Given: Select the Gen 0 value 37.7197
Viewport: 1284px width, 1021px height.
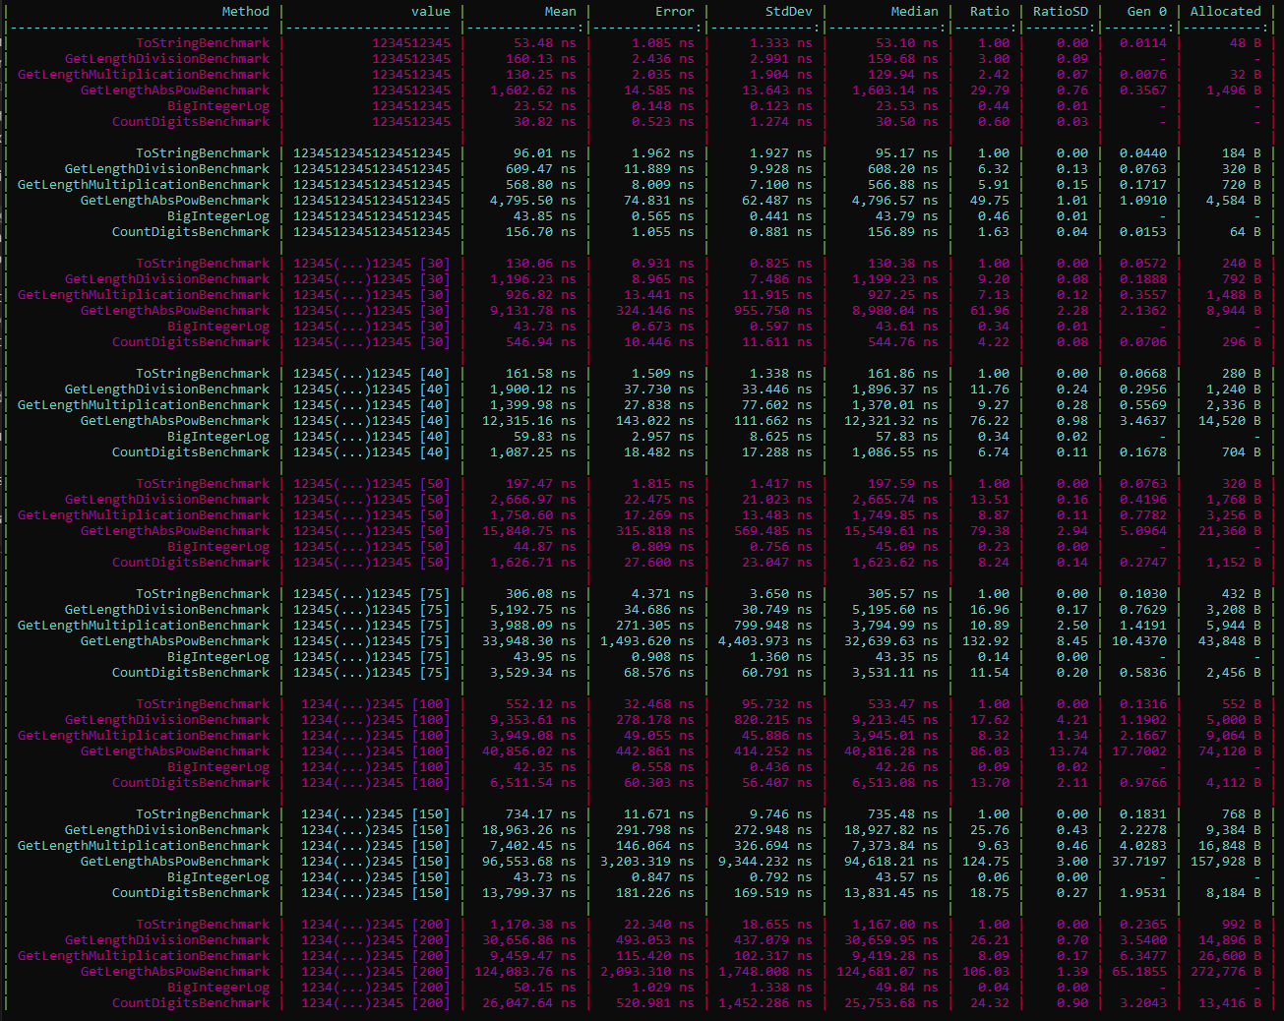Looking at the screenshot, I should [1139, 862].
